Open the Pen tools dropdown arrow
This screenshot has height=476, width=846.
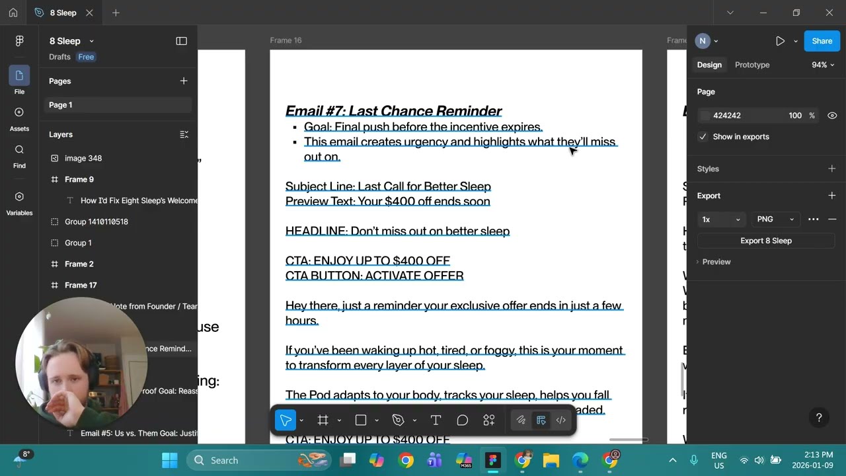coord(414,420)
